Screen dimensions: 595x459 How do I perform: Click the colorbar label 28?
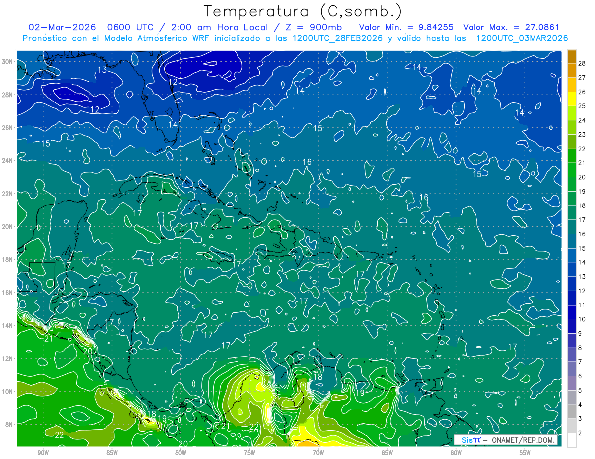coord(582,63)
